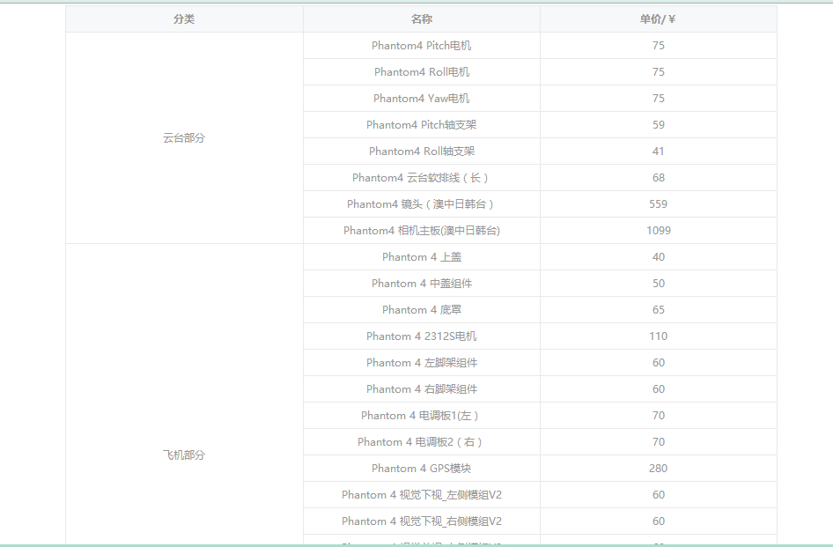Click the 单价/¥ column header
This screenshot has width=833, height=547.
click(x=659, y=19)
